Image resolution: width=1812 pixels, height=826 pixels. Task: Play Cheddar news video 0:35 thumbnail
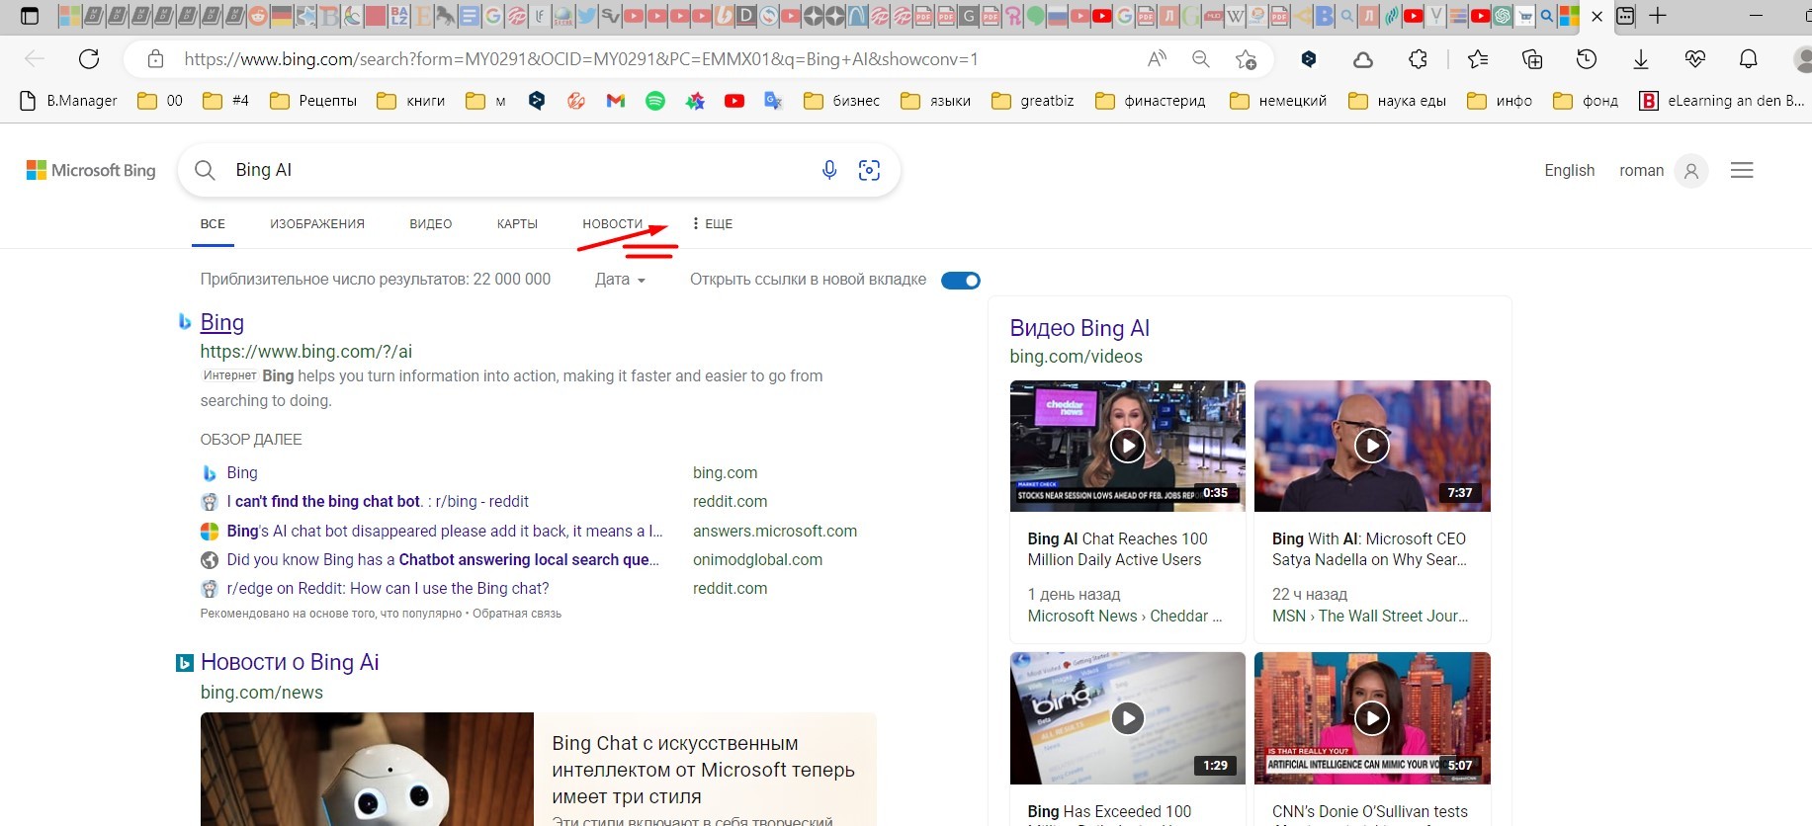(1128, 446)
